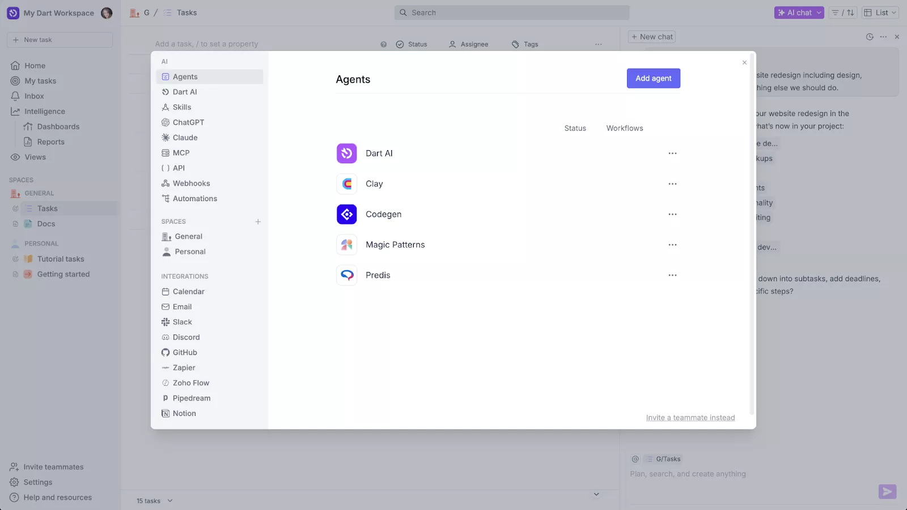The width and height of the screenshot is (907, 510).
Task: Open GitHub integration settings
Action: (185, 352)
